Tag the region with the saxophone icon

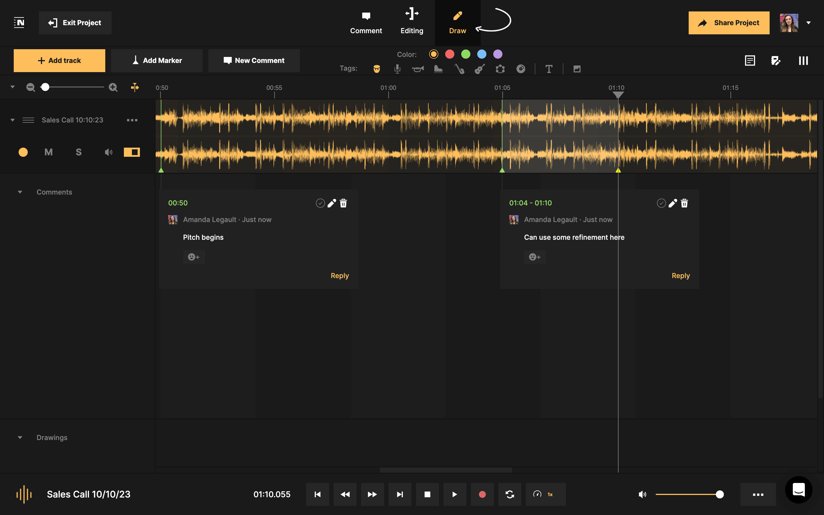[x=459, y=69]
